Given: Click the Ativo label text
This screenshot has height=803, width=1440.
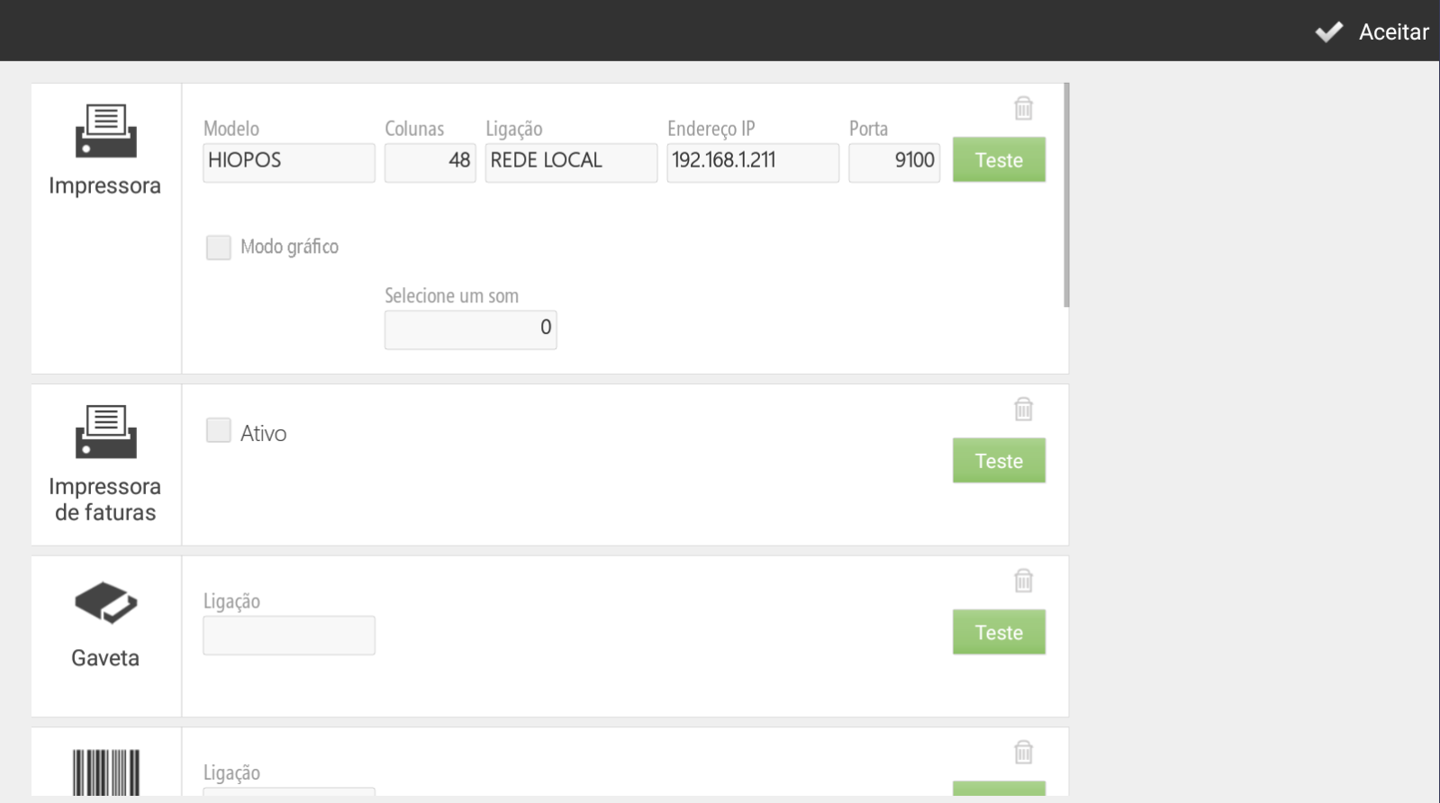Looking at the screenshot, I should [263, 433].
